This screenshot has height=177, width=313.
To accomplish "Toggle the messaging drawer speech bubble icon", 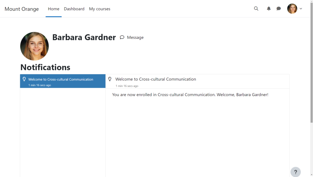I will (278, 9).
